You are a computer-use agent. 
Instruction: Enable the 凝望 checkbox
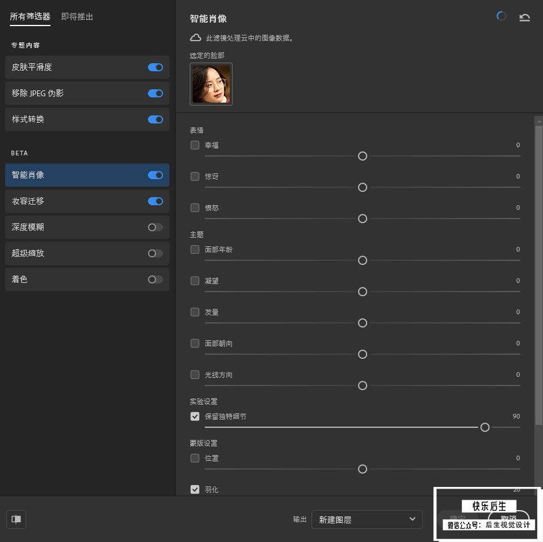[195, 281]
